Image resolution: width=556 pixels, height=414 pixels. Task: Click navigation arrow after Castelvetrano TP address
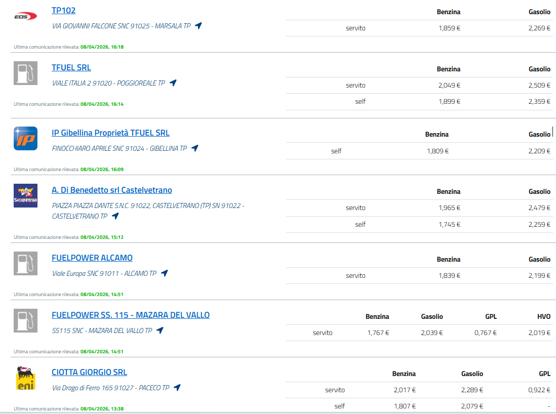pyautogui.click(x=115, y=216)
